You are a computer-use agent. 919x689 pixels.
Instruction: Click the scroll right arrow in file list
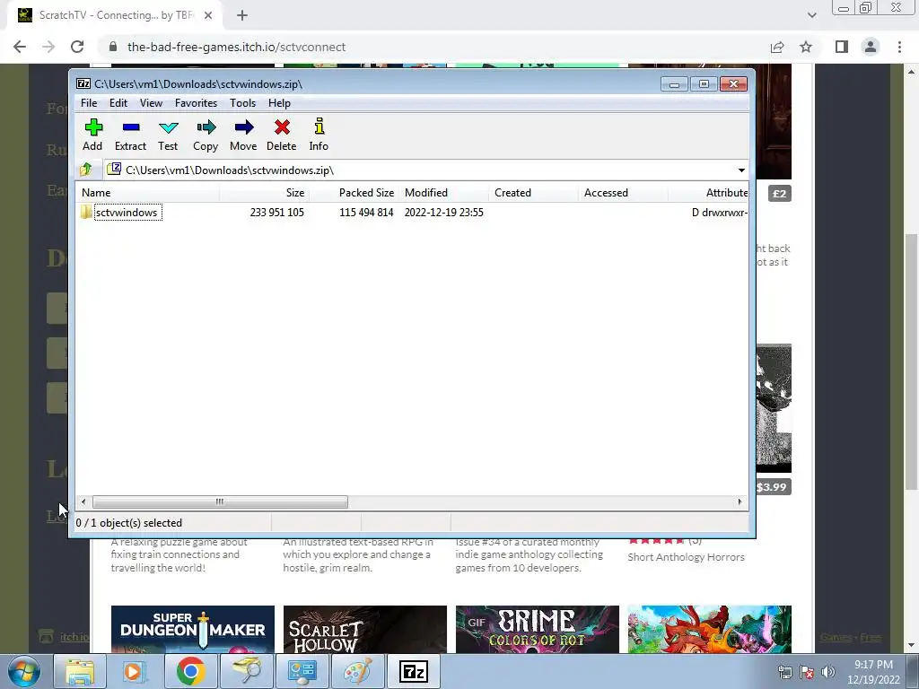point(740,502)
